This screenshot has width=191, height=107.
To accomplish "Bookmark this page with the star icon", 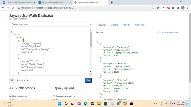I will click(158, 8).
